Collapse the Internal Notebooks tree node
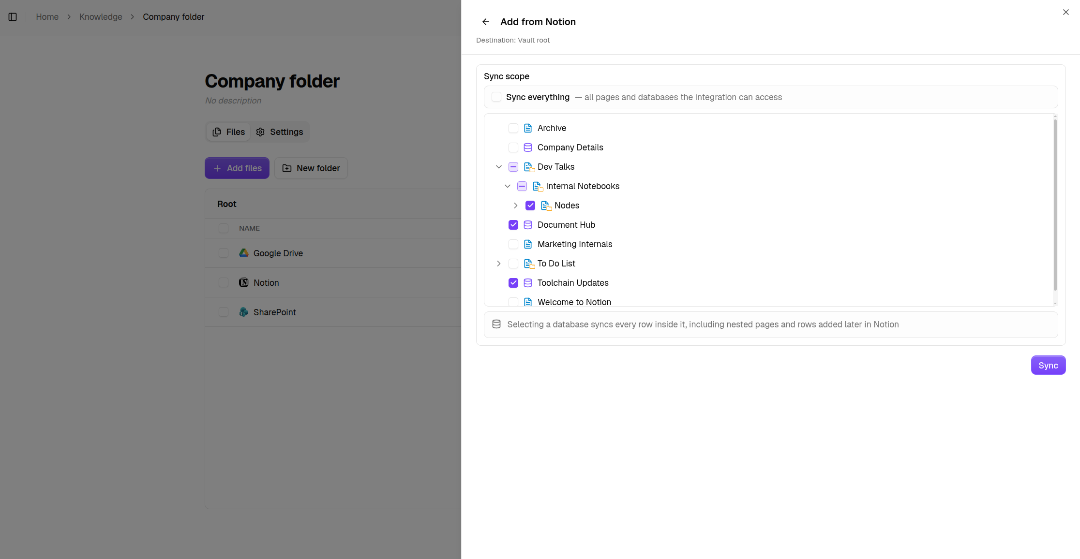 coord(508,186)
